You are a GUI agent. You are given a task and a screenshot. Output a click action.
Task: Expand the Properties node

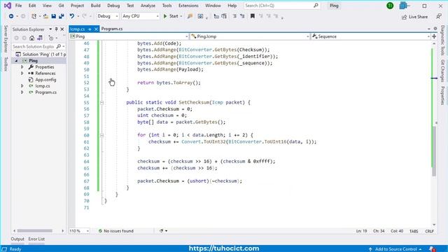click(x=22, y=67)
